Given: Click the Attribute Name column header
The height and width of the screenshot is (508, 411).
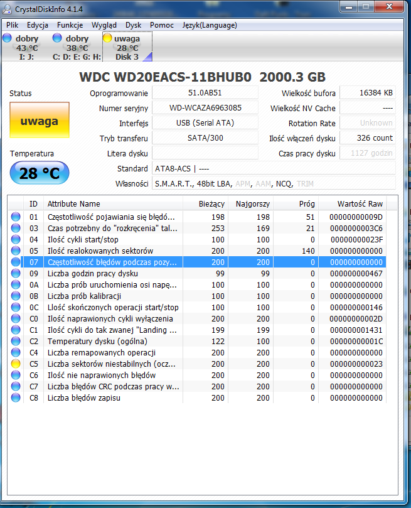Looking at the screenshot, I should (114, 204).
